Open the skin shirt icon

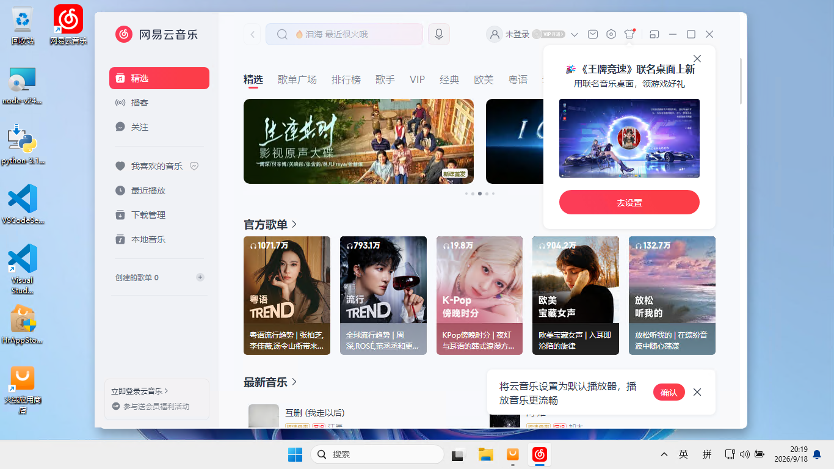[629, 34]
